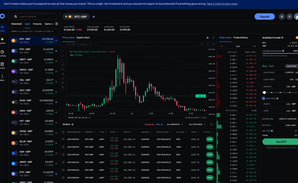This screenshot has height=183, width=298.
Task: Open the notifications bell
Action: pos(282,17)
